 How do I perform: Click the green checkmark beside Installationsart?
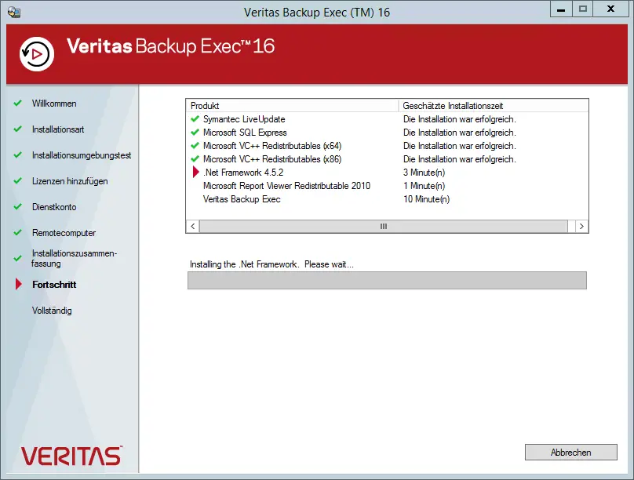pyautogui.click(x=17, y=129)
